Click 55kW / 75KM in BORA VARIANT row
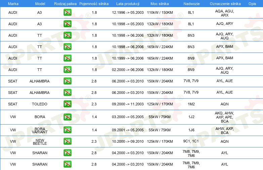The width and height of the screenshot is (263, 170). [x=159, y=130]
